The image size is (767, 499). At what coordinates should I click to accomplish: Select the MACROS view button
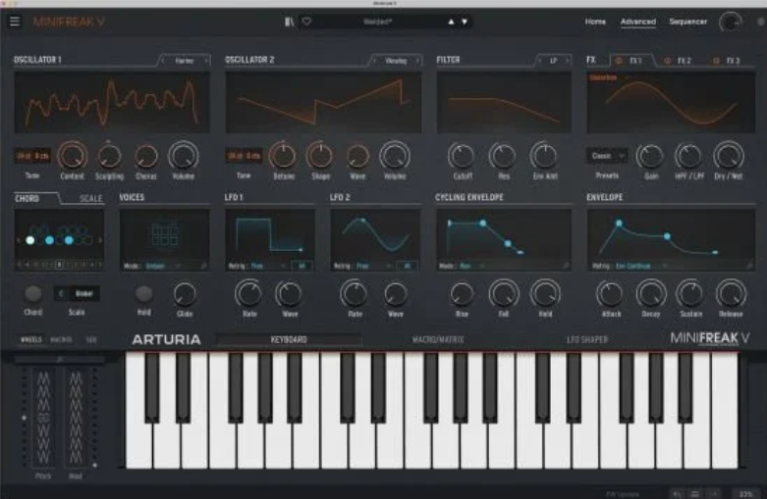pos(61,339)
